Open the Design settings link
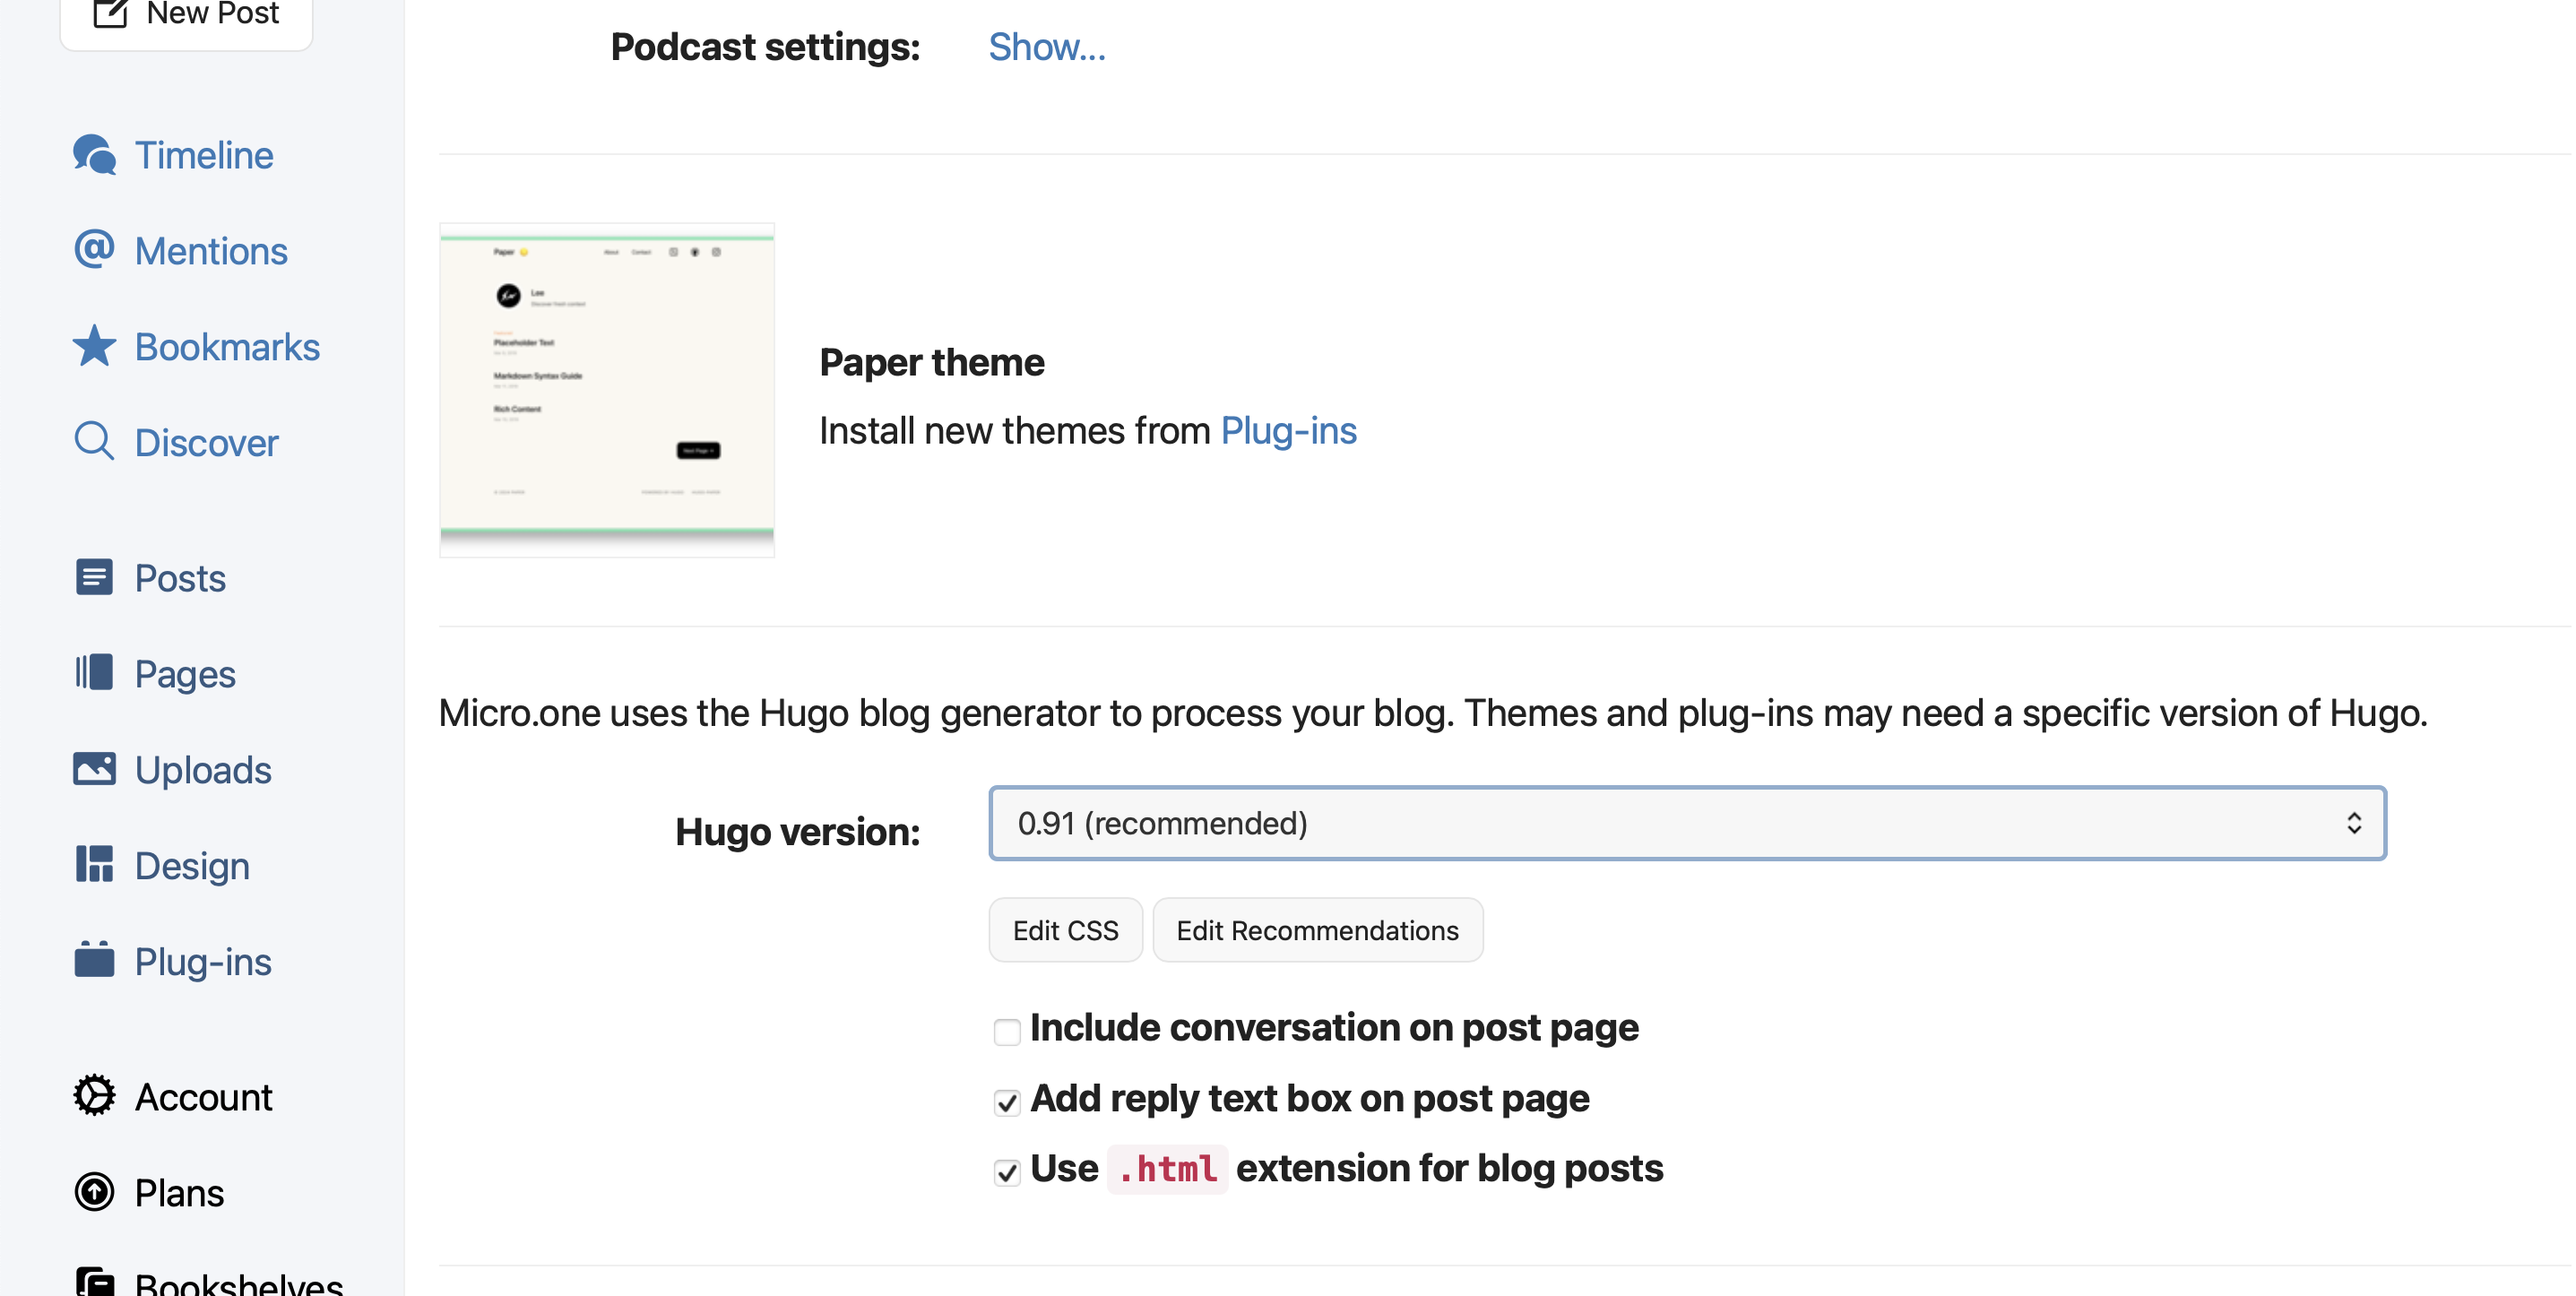This screenshot has width=2576, height=1296. pyautogui.click(x=192, y=866)
